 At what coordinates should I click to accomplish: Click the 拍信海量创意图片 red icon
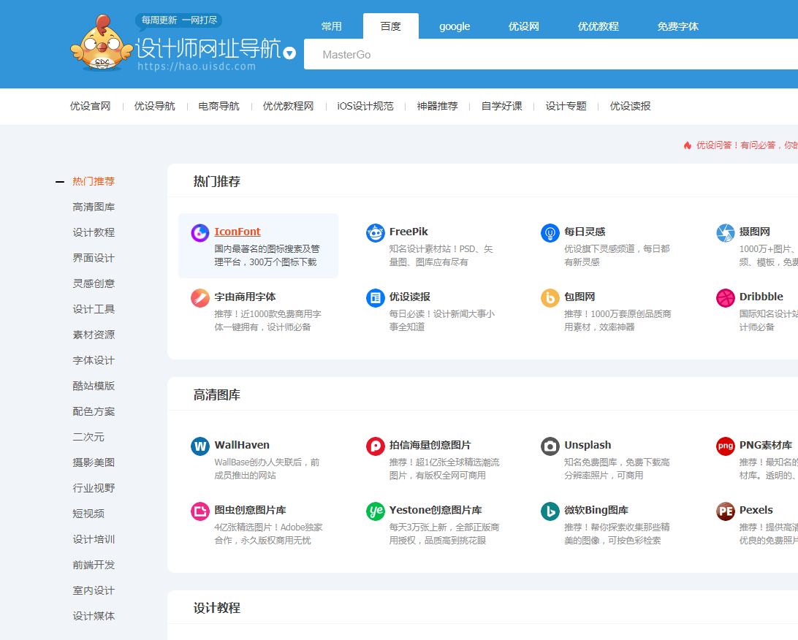click(x=376, y=446)
